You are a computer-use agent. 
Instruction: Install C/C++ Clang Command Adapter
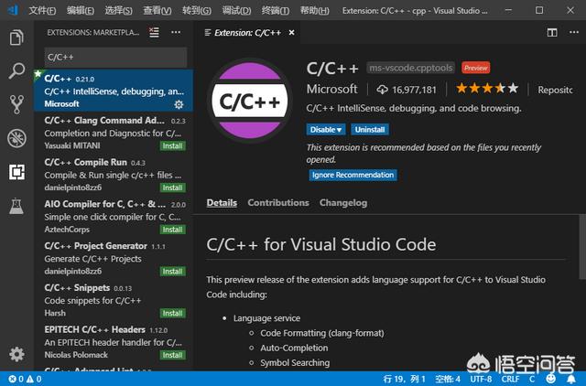pos(172,145)
